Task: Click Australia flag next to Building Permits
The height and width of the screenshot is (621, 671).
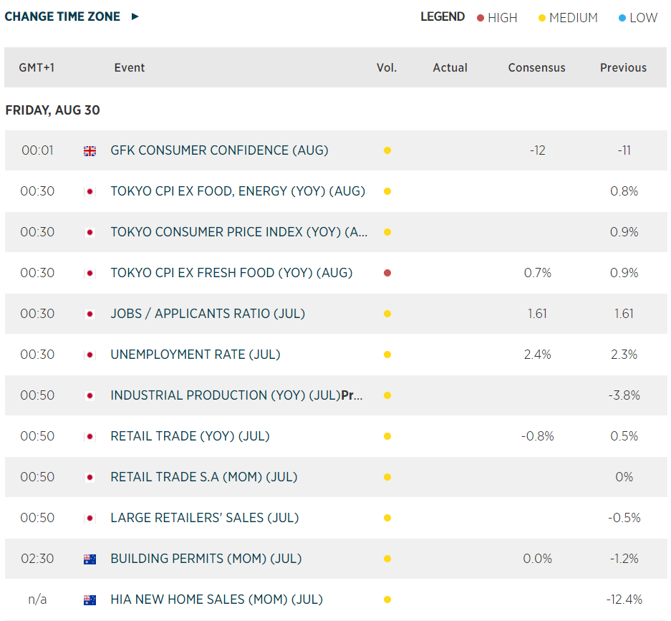Action: click(90, 559)
